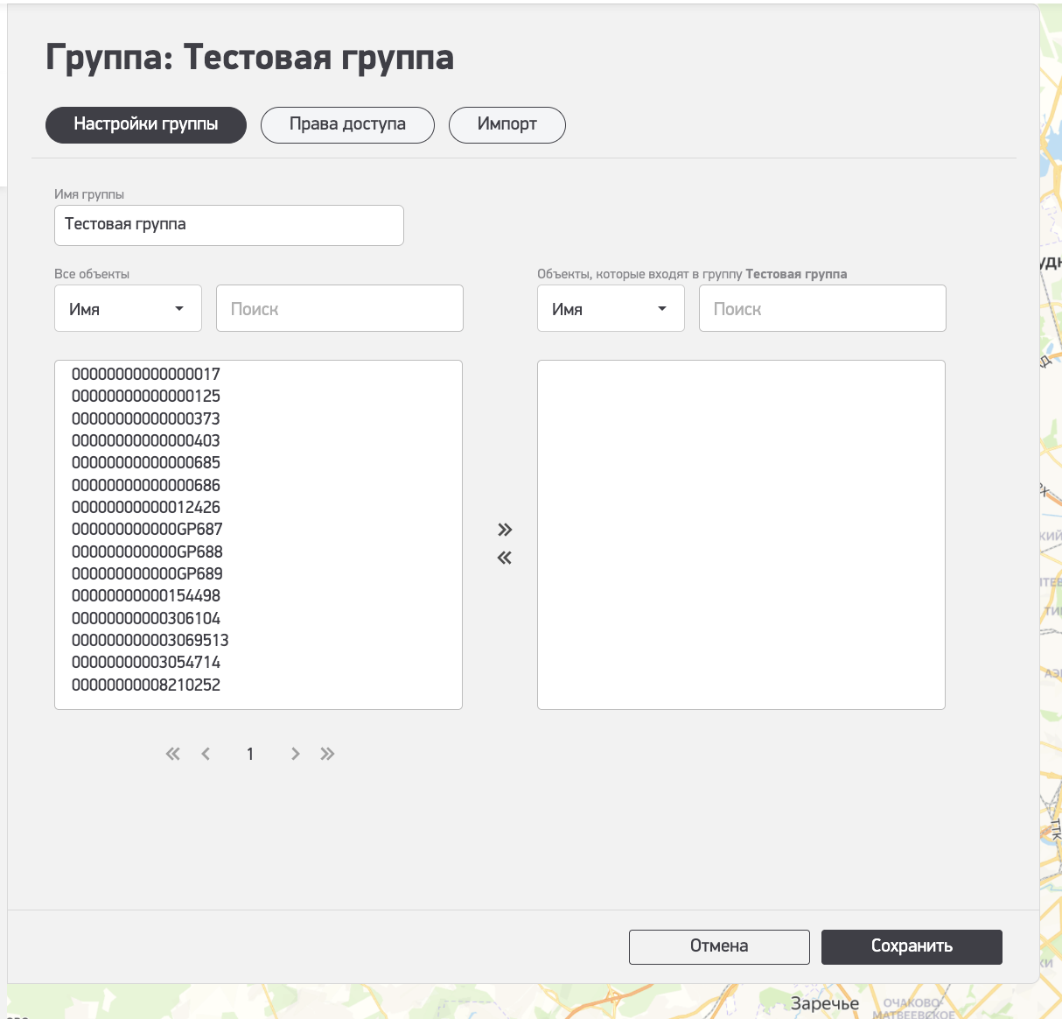The width and height of the screenshot is (1062, 1019).
Task: Go to previous page of object list
Action: pos(206,754)
